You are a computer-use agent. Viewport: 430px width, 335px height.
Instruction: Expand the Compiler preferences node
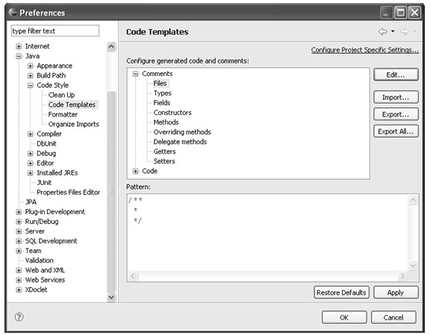click(31, 134)
